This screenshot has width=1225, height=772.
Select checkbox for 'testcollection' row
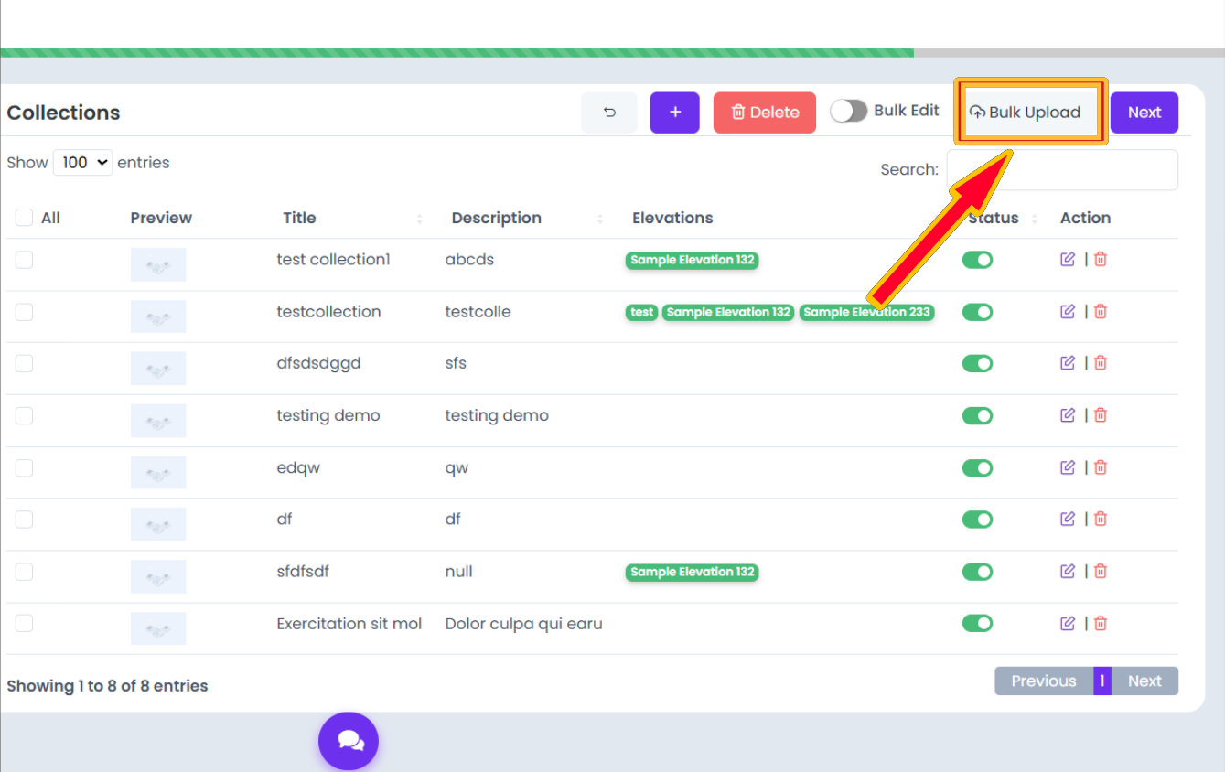(24, 312)
